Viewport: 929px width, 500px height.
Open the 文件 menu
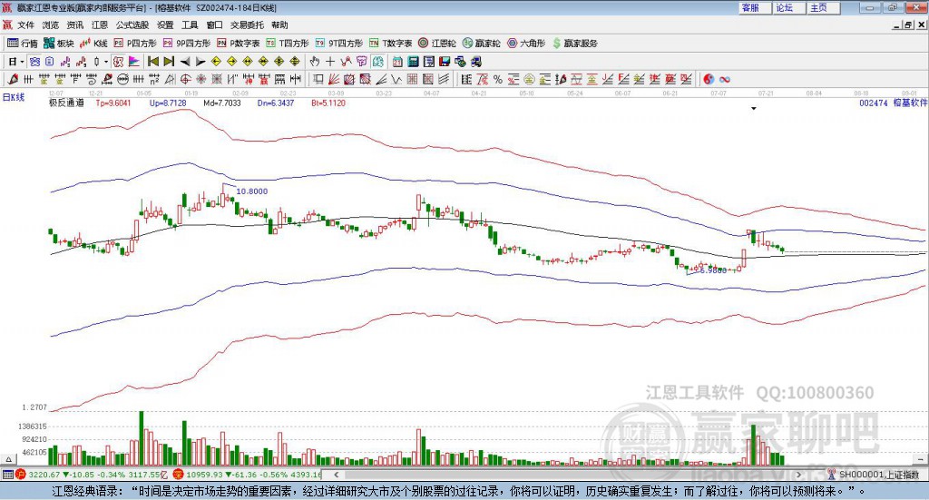(25, 25)
